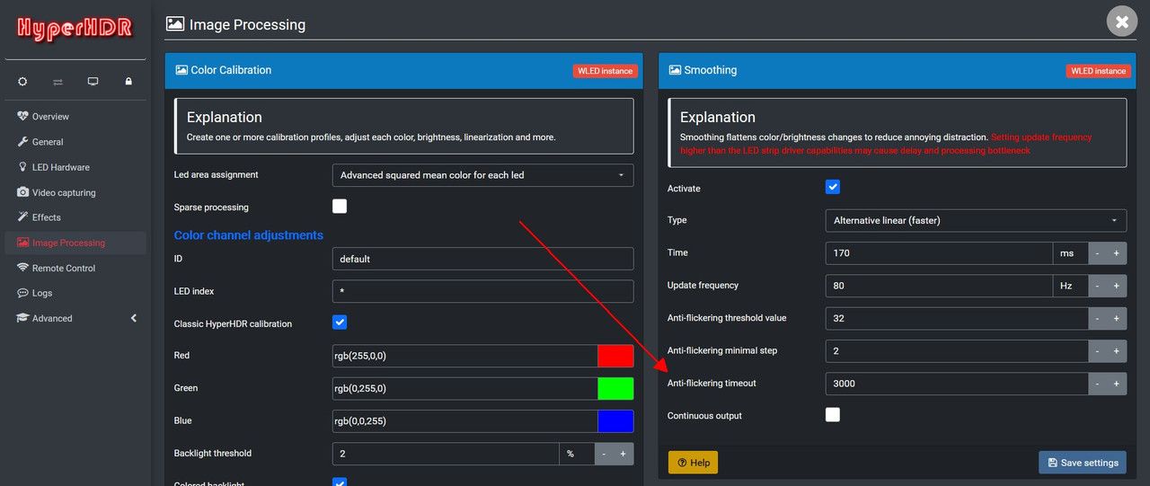
Task: Click Anti-flickering minimal step field
Action: coord(957,351)
